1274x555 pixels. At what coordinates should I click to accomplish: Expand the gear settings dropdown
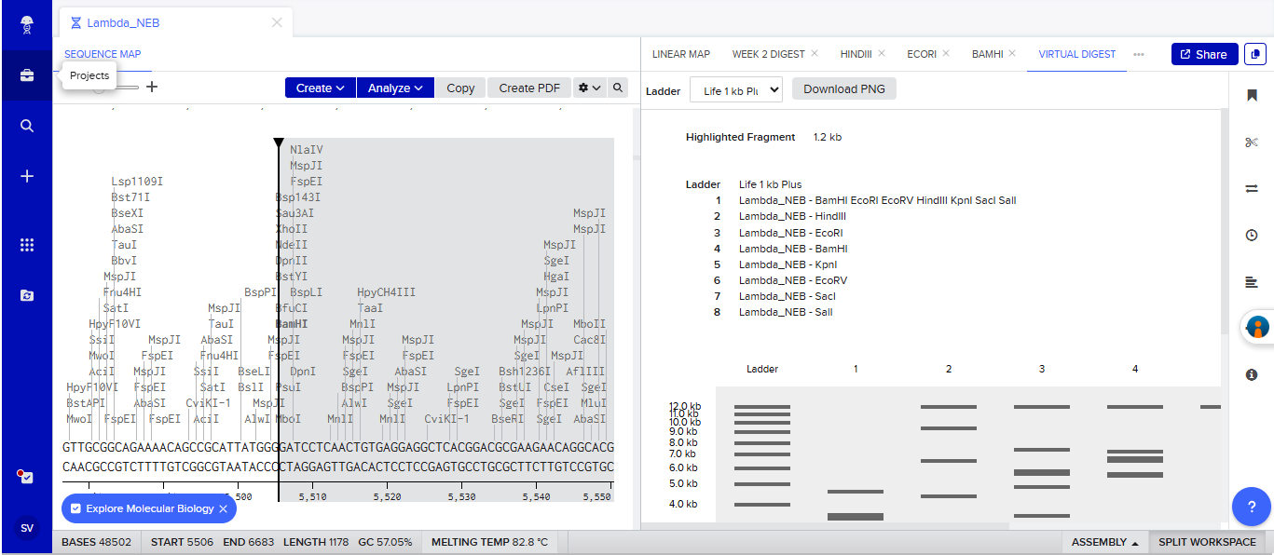pos(589,88)
